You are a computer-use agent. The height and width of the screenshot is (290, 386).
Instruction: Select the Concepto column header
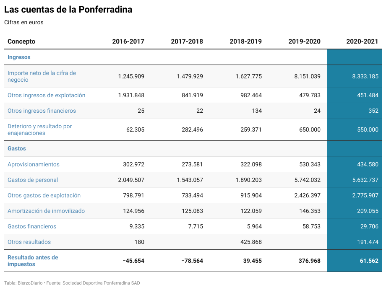21,41
